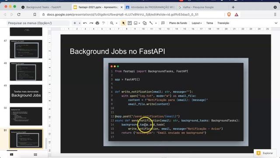Screen dimensions: 280x158
Task: Click the Transição button
Action: click(x=223, y=23)
